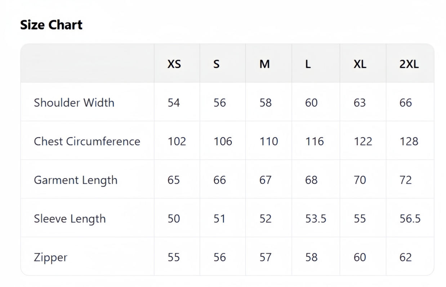This screenshot has height=287, width=446.
Task: Click Shoulder Width value 54 for XS
Action: [x=174, y=103]
